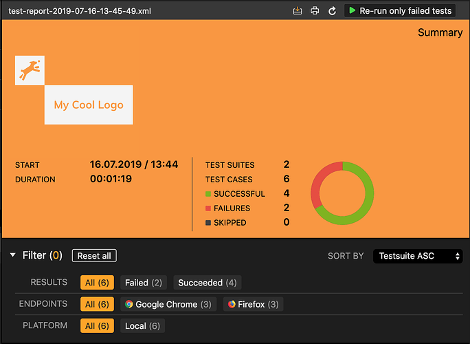Click the My Cool Logo image

pyautogui.click(x=89, y=105)
